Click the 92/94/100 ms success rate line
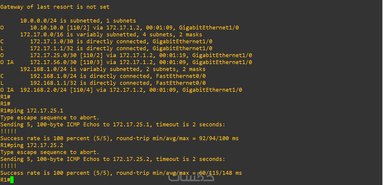Image resolution: width=383 pixels, height=185 pixels. [x=119, y=138]
